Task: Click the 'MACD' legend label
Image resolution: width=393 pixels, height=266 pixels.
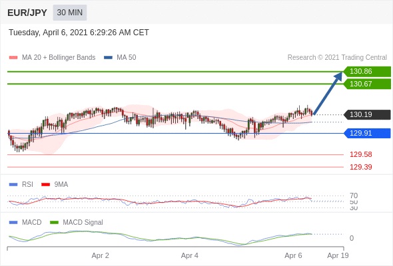Action: 32,222
